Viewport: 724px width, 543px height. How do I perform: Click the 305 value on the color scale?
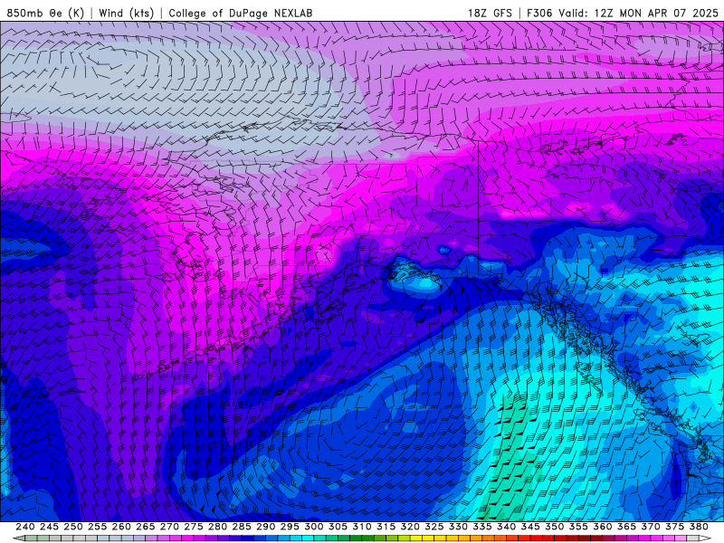pos(338,527)
